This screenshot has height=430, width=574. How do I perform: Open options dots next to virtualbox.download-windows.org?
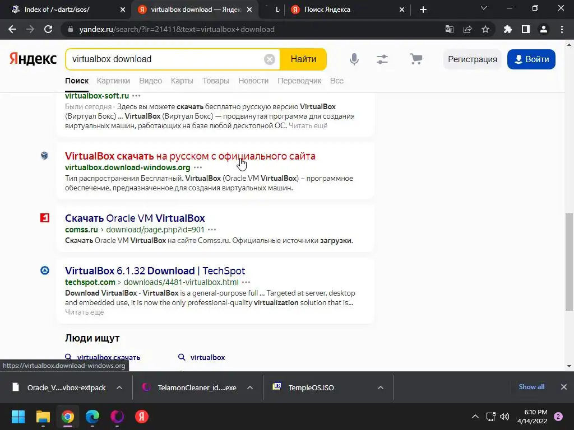[x=198, y=167]
